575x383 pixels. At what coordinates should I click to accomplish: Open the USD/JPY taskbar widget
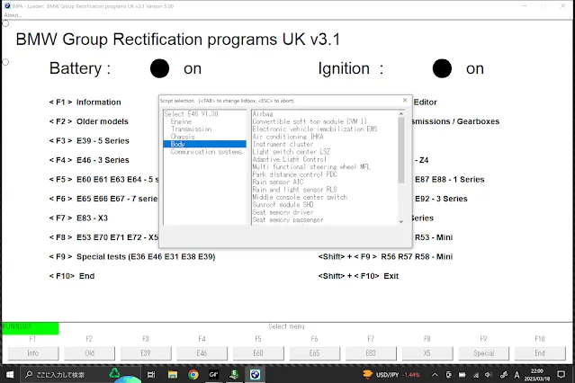(391, 375)
